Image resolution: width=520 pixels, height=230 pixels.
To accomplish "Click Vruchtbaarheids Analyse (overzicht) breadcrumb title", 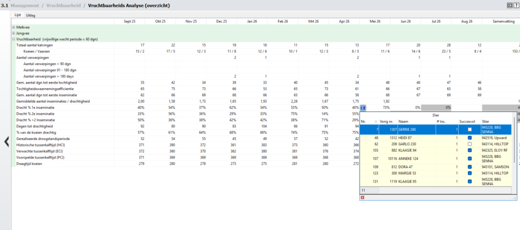I will click(x=129, y=6).
